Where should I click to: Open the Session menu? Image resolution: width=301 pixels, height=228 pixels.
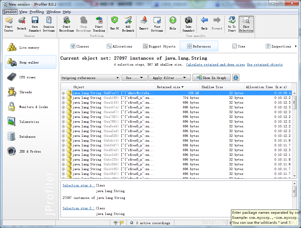click(x=10, y=12)
